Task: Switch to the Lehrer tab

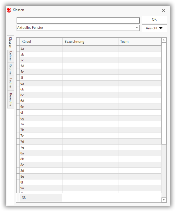Action: (x=11, y=56)
